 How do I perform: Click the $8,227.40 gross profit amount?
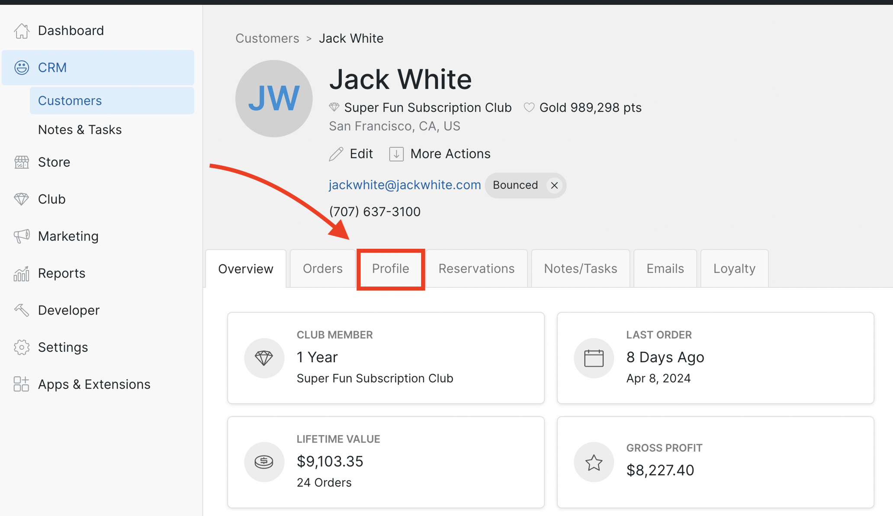[x=660, y=470]
